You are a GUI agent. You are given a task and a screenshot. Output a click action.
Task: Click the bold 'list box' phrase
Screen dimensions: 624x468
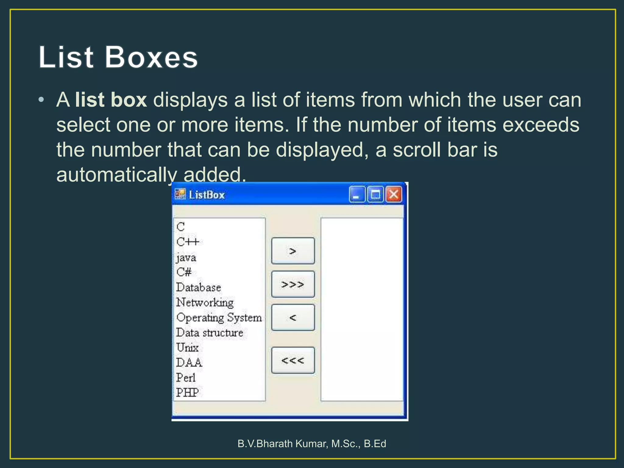tap(111, 100)
